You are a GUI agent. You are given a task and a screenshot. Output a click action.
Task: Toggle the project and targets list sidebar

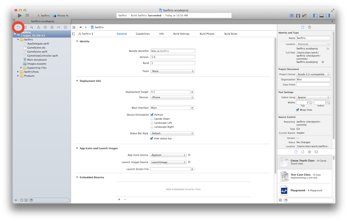[73, 34]
